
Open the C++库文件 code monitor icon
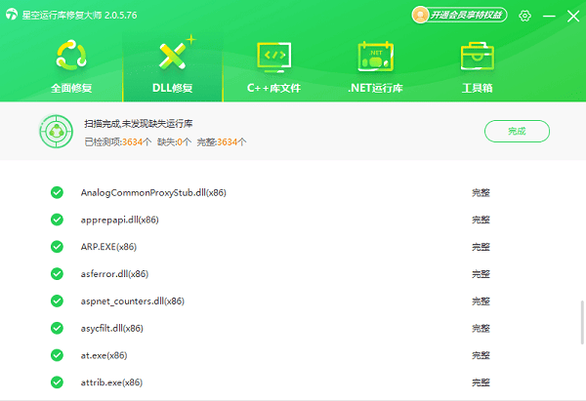[x=273, y=57]
